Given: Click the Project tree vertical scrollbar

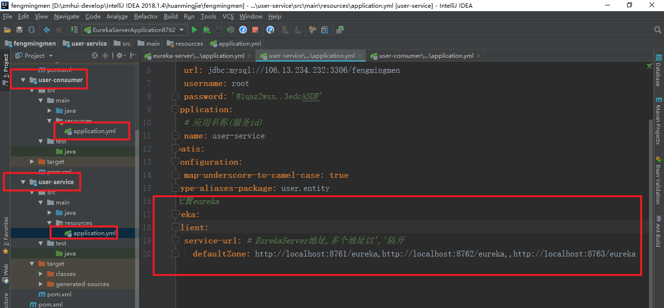Looking at the screenshot, I should point(137,219).
